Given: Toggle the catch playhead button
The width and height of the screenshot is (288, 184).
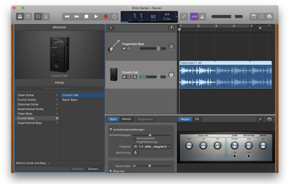Looking at the screenshot, I should click(171, 28).
